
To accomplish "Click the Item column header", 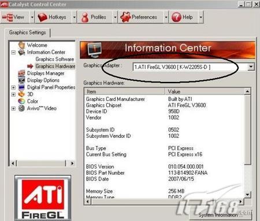I will (x=125, y=92).
